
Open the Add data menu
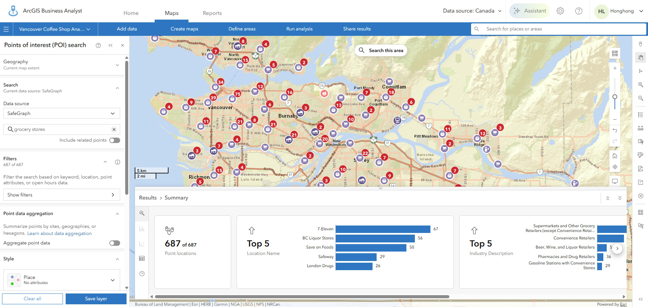(x=127, y=29)
